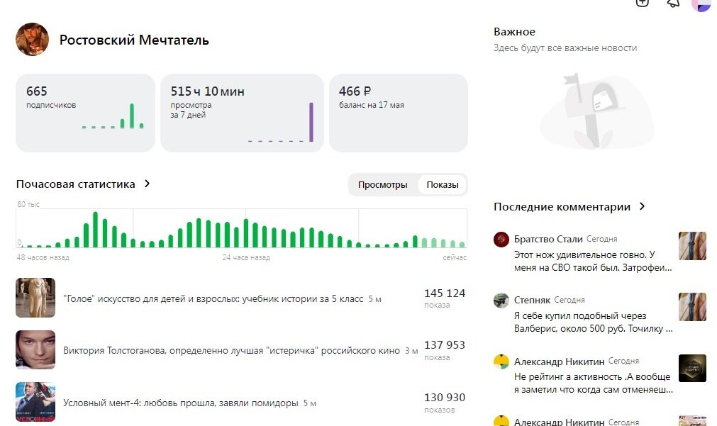Image resolution: width=717 pixels, height=426 pixels.
Task: Open the 665 подписчиков stats card
Action: point(85,113)
